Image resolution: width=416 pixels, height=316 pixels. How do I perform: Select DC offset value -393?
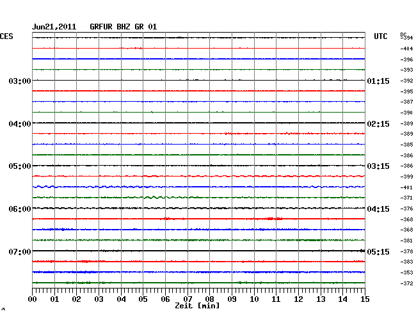pos(406,70)
